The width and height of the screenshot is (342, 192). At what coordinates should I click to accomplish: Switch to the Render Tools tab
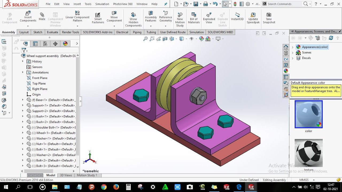[71, 32]
